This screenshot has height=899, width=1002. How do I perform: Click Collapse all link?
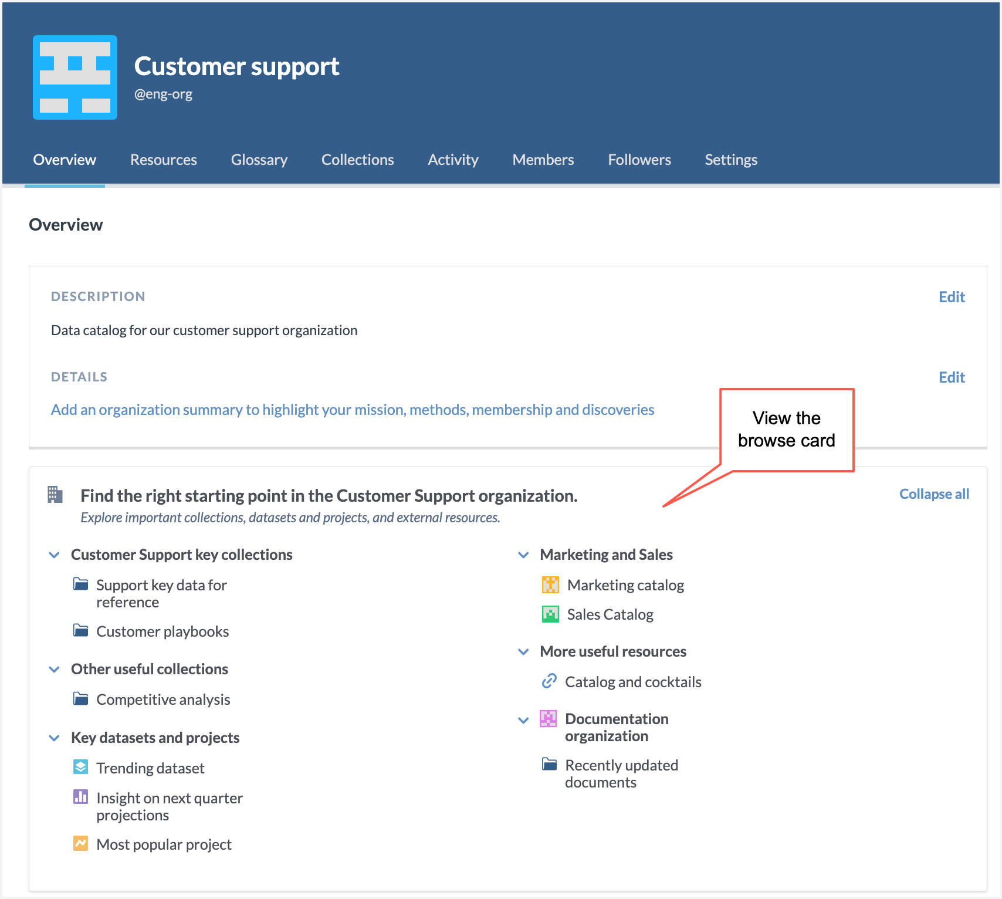tap(934, 494)
